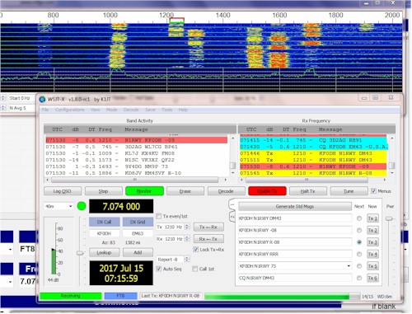Click the Tx 1210 Hz spinner arrows
The width and height of the screenshot is (412, 314).
187,227
